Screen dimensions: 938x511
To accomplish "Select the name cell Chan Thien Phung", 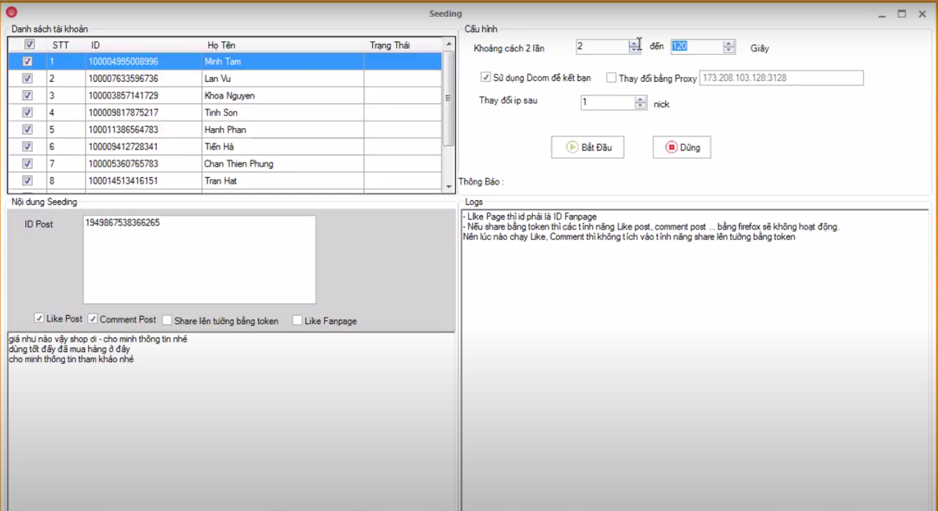I will point(283,163).
